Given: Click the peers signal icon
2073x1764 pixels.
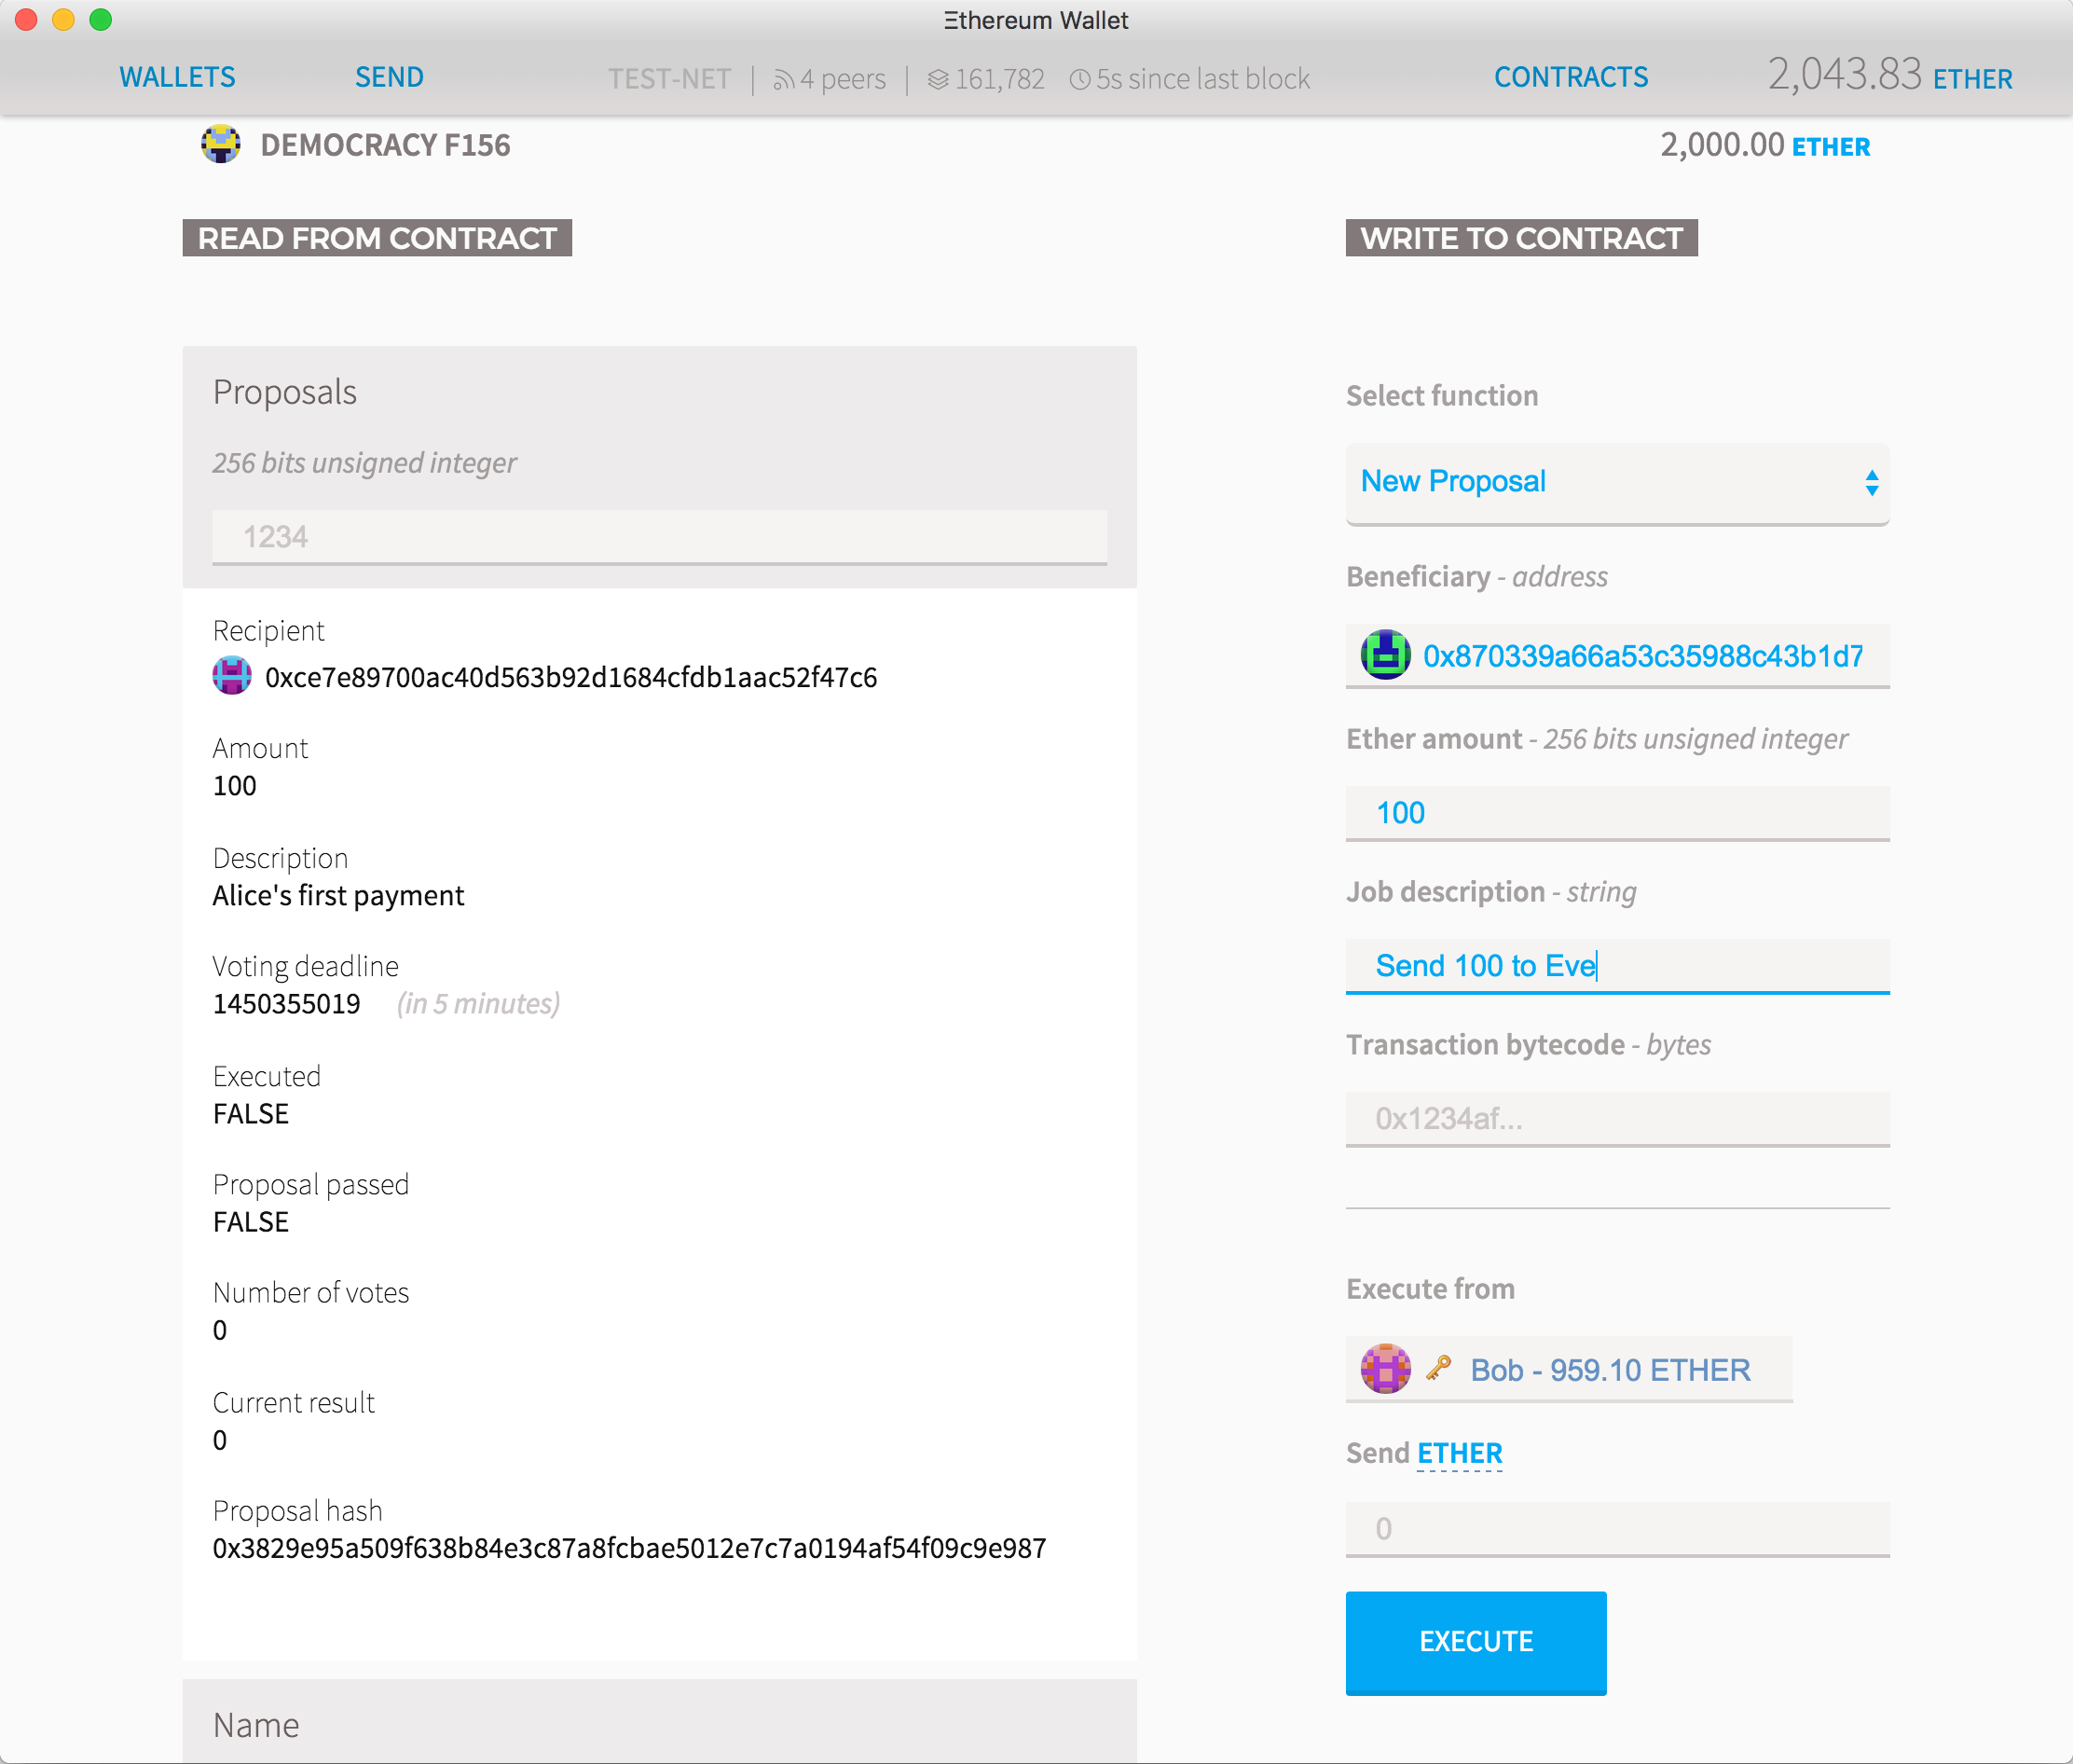Looking at the screenshot, I should pyautogui.click(x=783, y=80).
